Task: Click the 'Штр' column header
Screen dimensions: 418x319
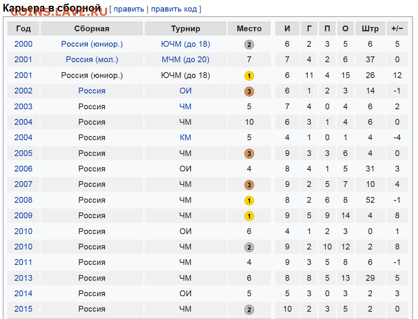Action: click(370, 29)
